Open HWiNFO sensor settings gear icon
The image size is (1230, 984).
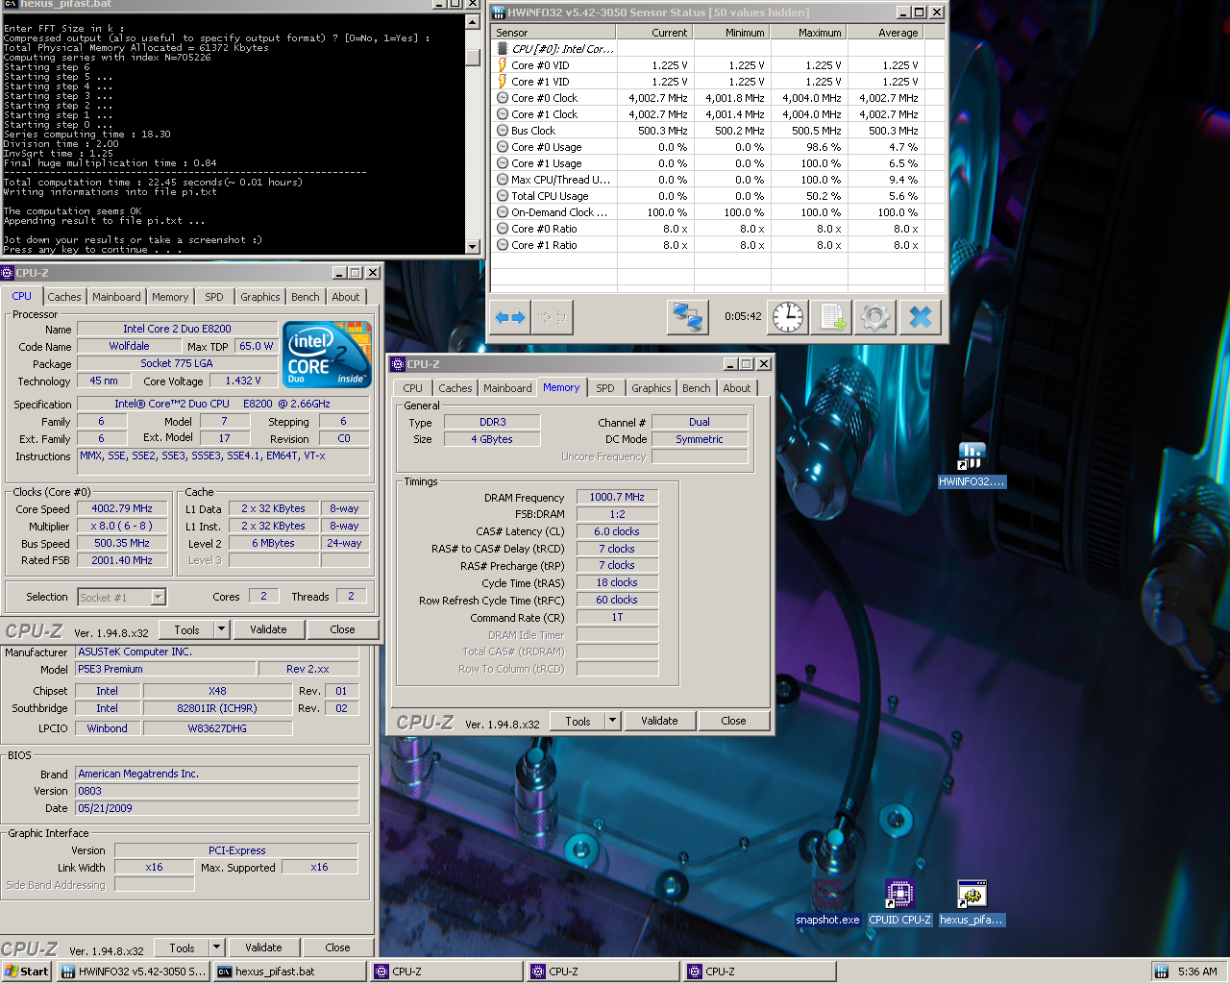click(874, 316)
